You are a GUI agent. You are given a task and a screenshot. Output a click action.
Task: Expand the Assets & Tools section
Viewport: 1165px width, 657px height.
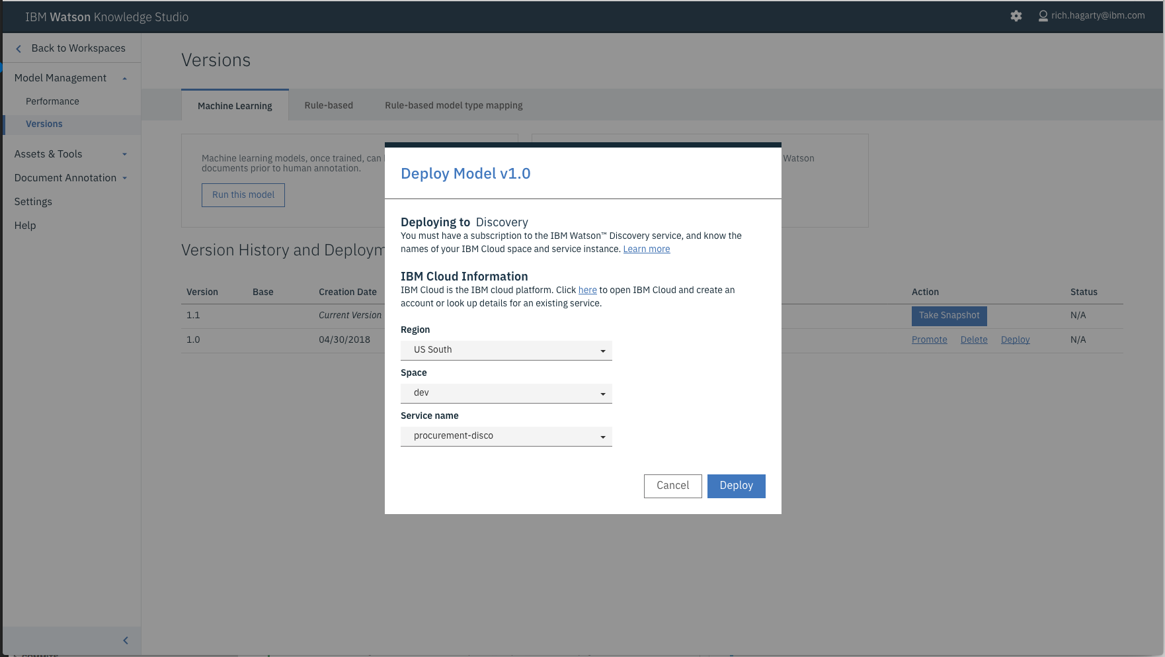point(124,154)
